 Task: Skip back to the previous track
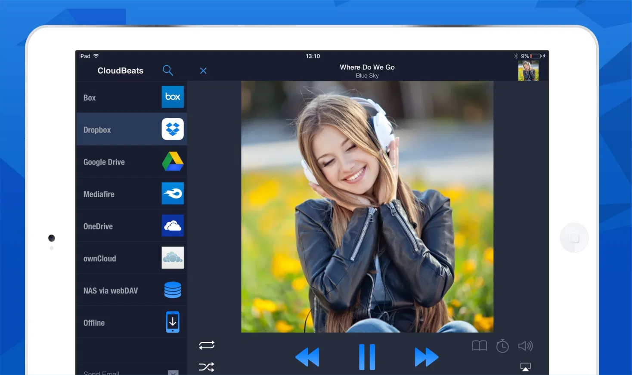coord(307,357)
